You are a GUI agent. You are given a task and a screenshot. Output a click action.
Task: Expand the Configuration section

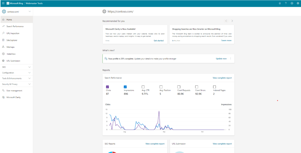click(16, 73)
